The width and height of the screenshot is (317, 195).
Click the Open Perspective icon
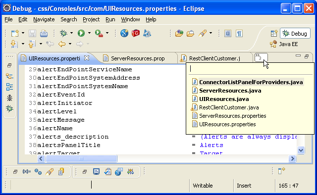click(x=274, y=33)
